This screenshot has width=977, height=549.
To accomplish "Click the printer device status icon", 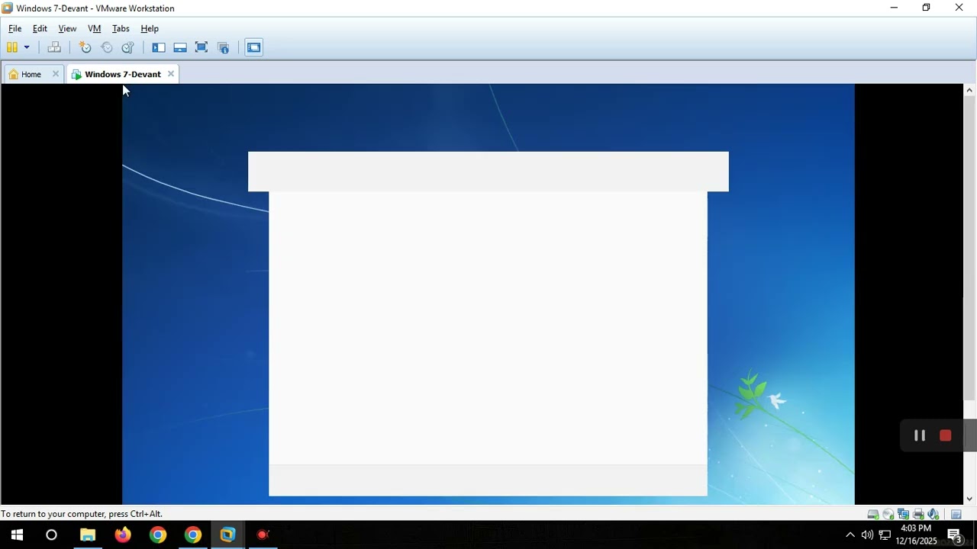I will 919,514.
